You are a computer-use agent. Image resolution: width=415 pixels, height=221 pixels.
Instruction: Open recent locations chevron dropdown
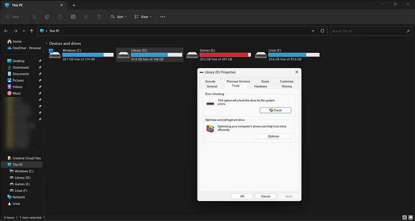[24, 31]
